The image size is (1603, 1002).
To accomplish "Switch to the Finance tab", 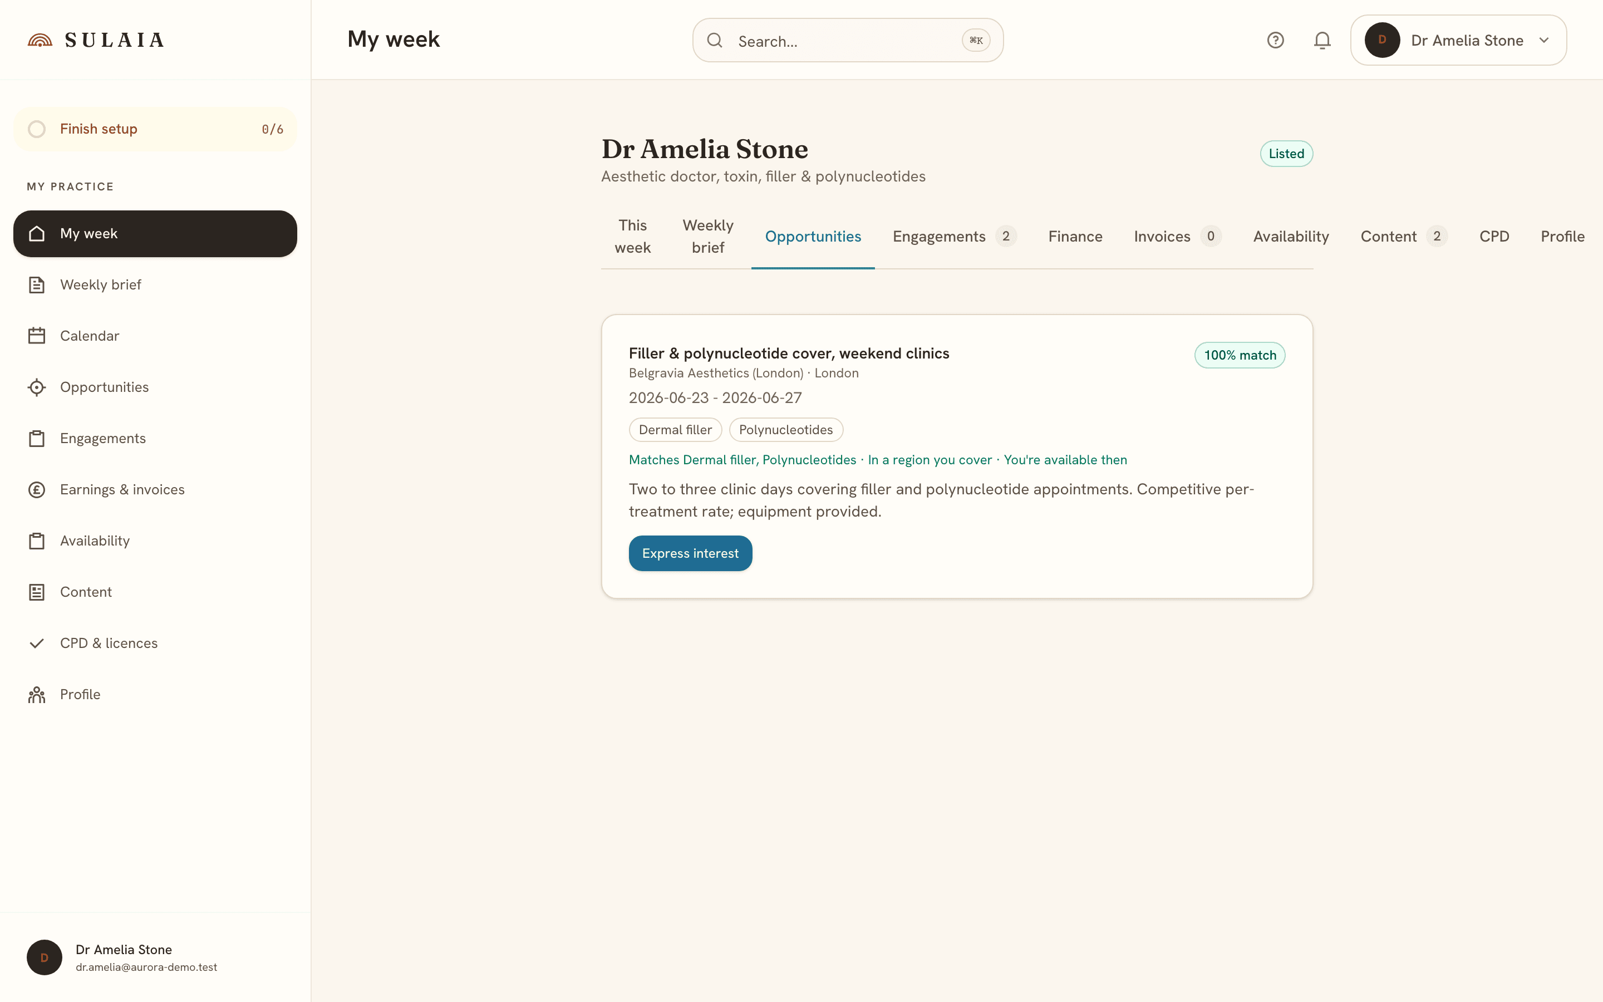I will (x=1075, y=237).
